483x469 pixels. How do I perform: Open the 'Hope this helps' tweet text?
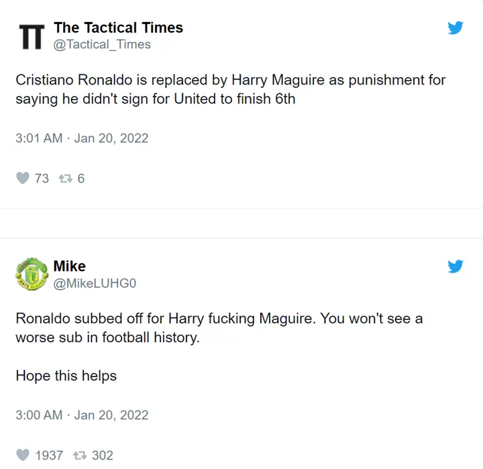[x=66, y=376]
